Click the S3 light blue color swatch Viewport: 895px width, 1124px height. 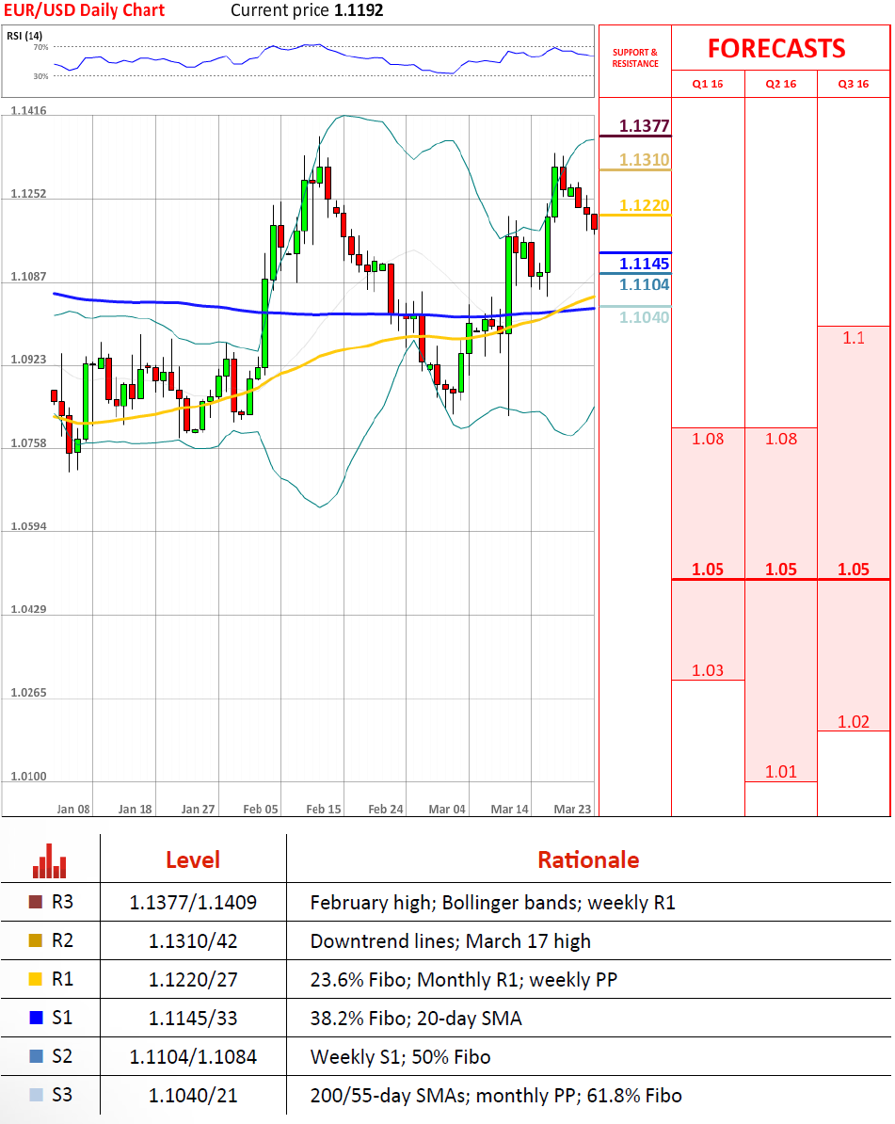click(35, 1096)
